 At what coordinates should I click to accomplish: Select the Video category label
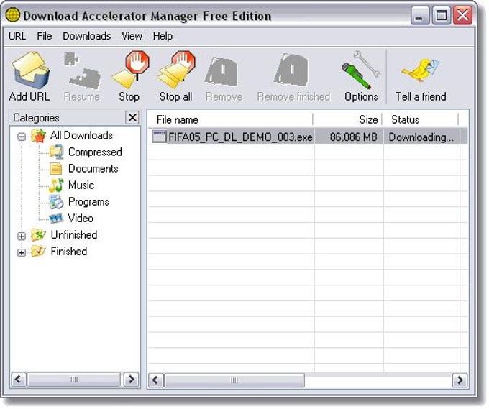click(x=81, y=219)
